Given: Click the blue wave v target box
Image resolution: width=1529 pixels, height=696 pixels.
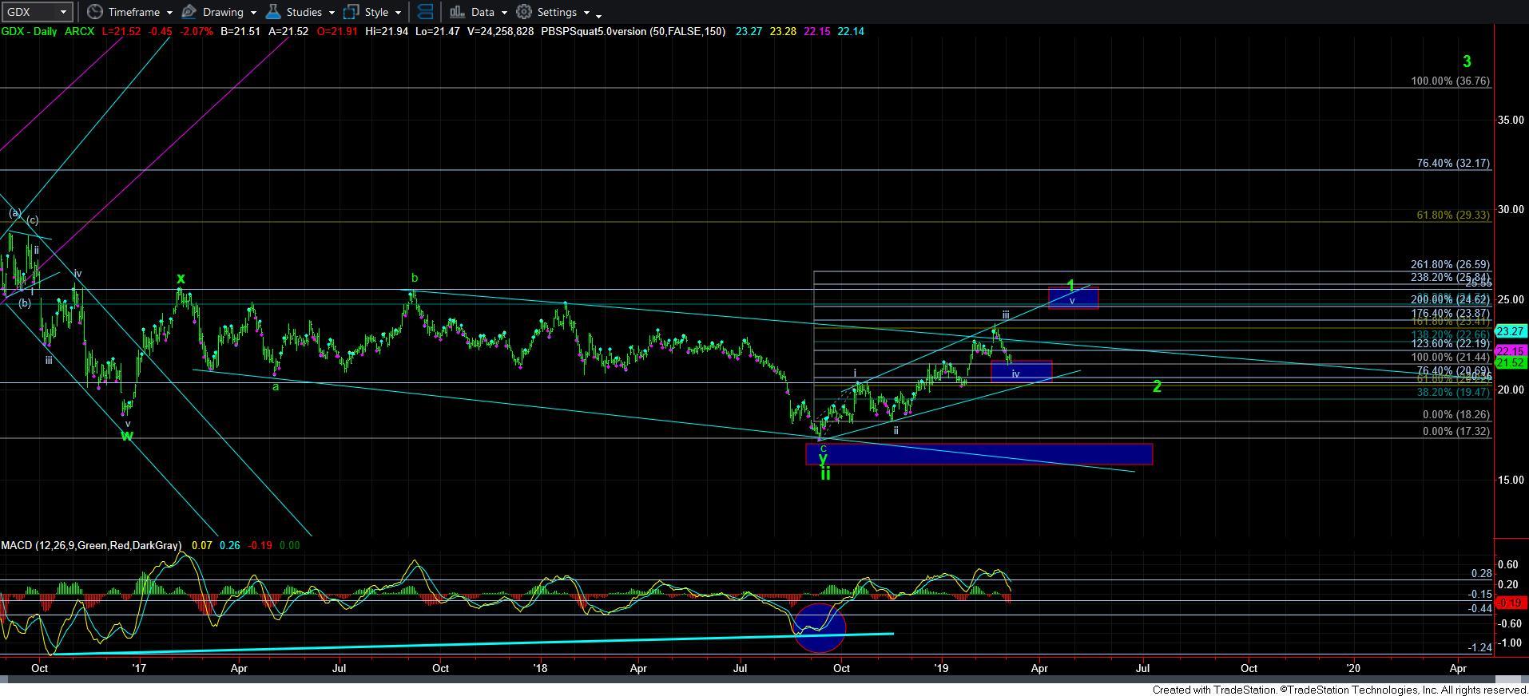Looking at the screenshot, I should click(x=1073, y=298).
